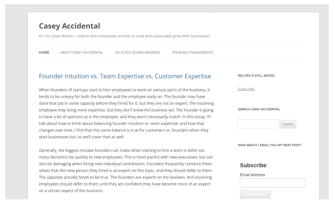Click the 'RSS (Yes it still exists)' heading

coord(256,76)
